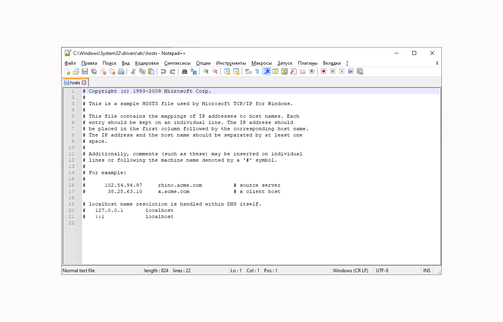Image resolution: width=503 pixels, height=322 pixels.
Task: Click the Replace toolbar icon
Action: pos(194,71)
